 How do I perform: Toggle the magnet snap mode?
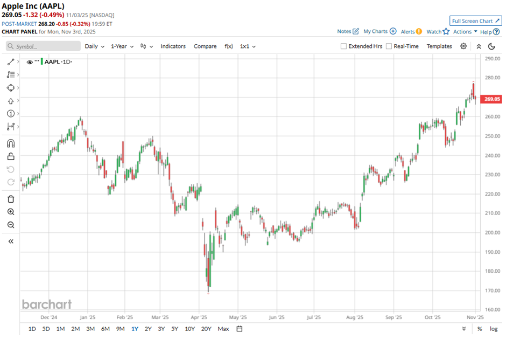[11, 143]
